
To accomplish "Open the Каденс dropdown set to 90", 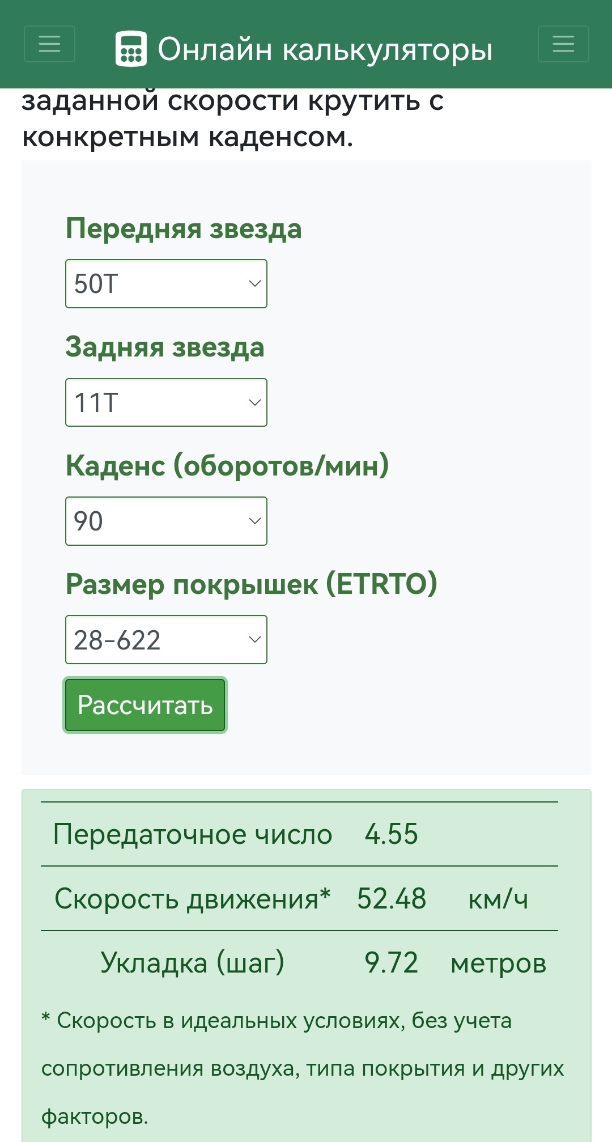I will pyautogui.click(x=166, y=521).
